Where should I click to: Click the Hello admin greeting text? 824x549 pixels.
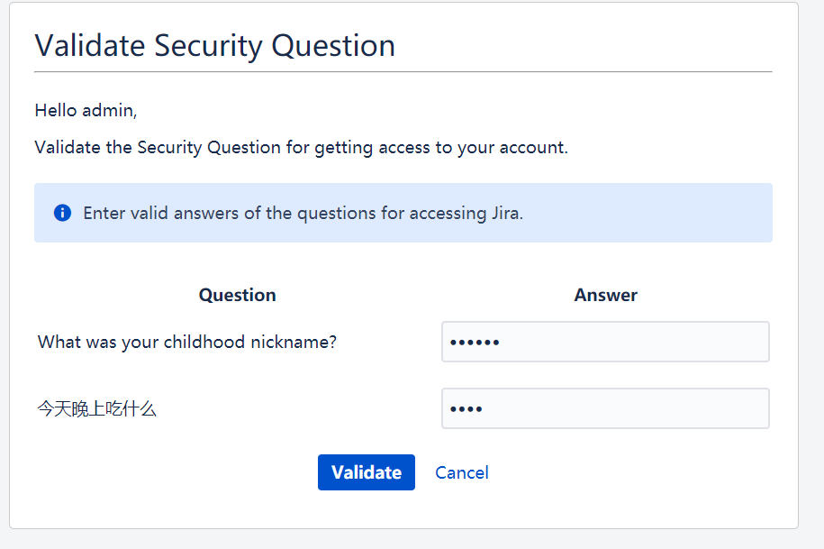86,110
